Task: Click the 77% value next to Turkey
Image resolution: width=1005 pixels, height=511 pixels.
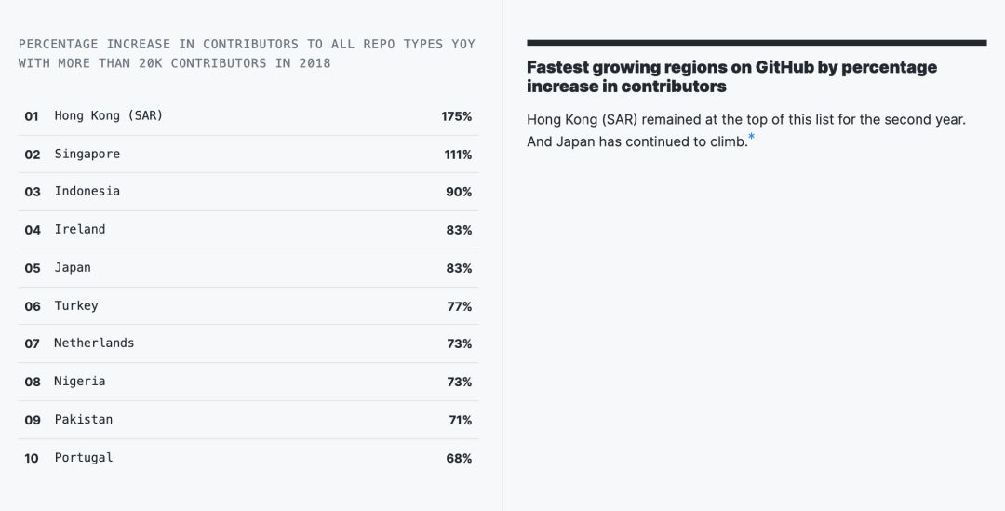Action: point(459,306)
